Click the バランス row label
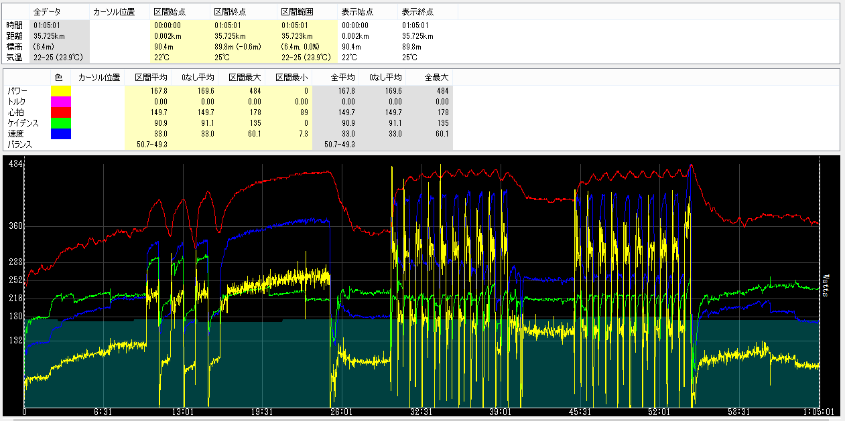845x421 pixels. tap(19, 145)
